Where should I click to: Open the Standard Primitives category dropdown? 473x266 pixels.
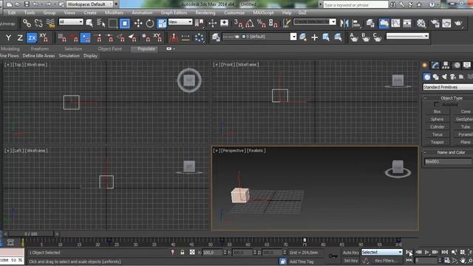(448, 87)
